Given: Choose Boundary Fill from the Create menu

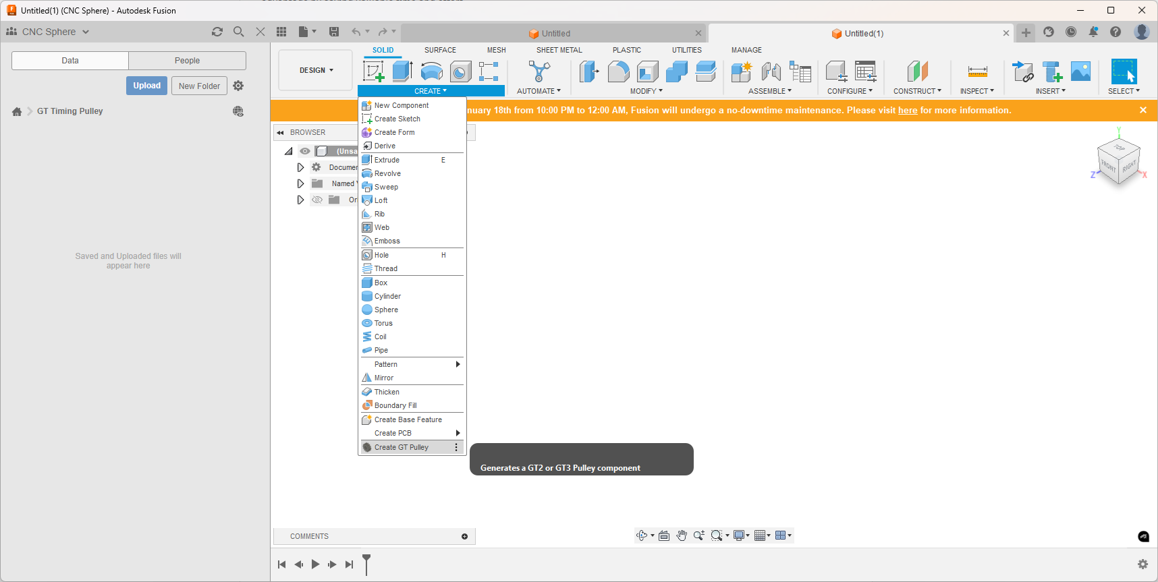Looking at the screenshot, I should point(412,405).
